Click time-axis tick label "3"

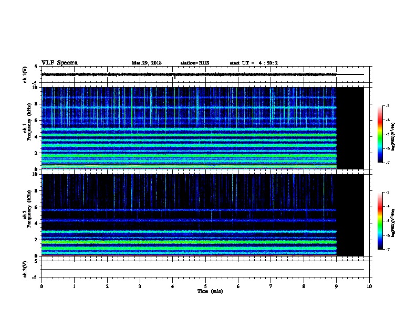pos(140,286)
